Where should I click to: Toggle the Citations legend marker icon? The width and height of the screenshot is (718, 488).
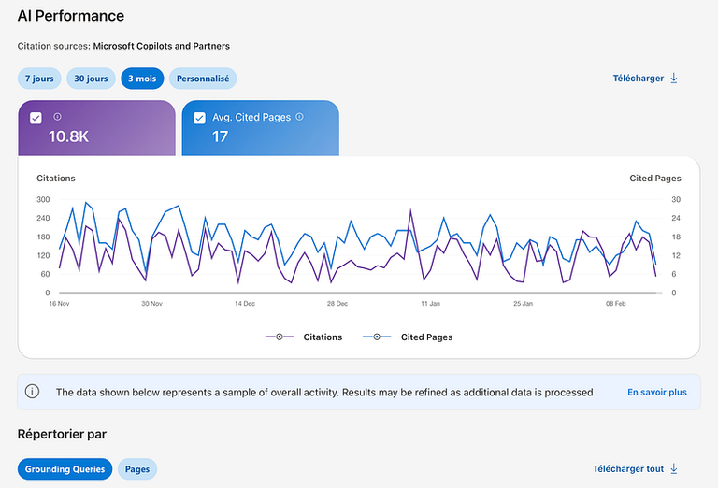pyautogui.click(x=280, y=337)
